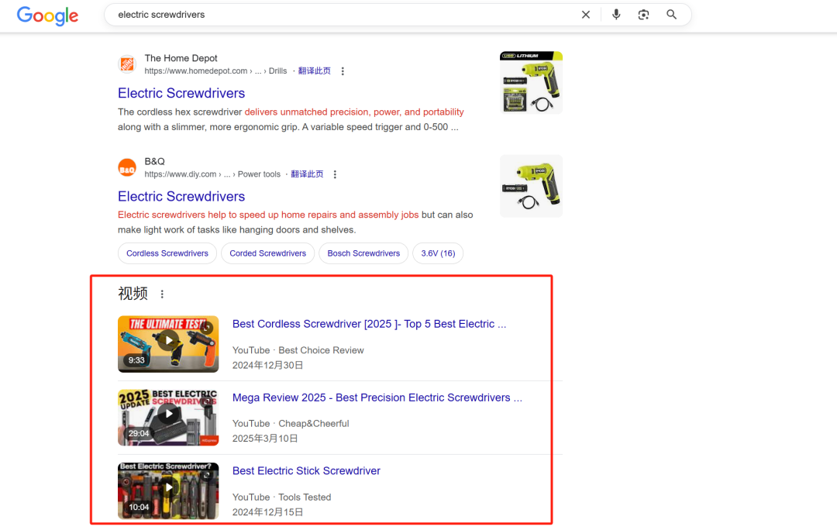
Task: Open Google Lens image search icon
Action: pyautogui.click(x=643, y=15)
